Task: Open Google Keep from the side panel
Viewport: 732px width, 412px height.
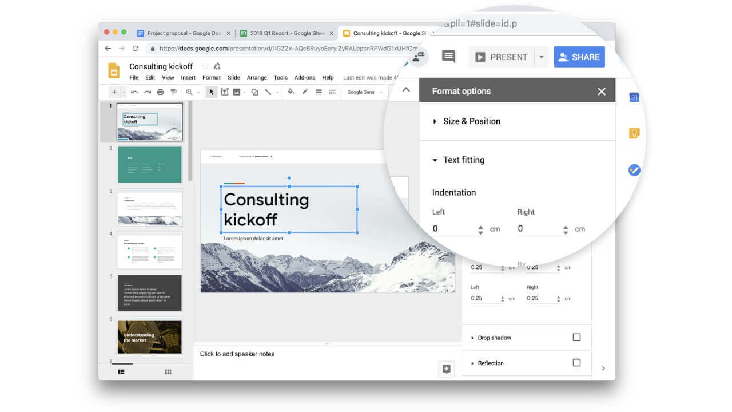Action: [633, 133]
